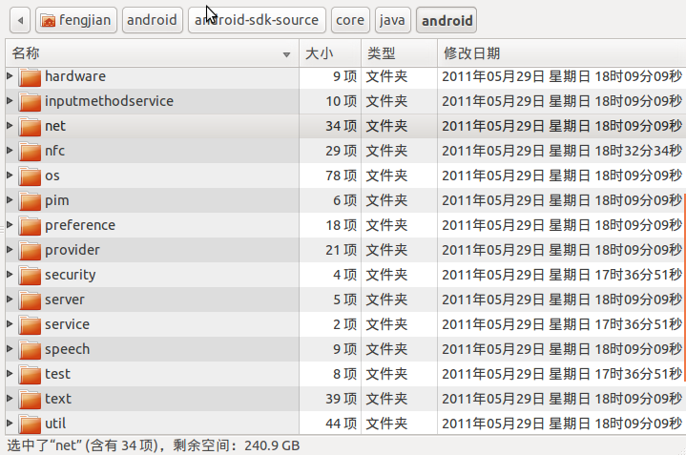686x455 pixels.
Task: Navigate to the core path button
Action: pos(350,20)
